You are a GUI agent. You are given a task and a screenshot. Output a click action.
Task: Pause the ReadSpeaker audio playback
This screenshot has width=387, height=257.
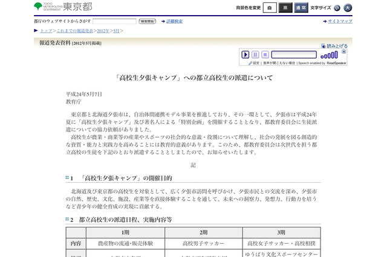[255, 55]
